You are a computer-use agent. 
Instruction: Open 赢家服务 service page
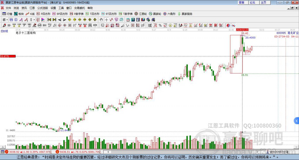185,14
